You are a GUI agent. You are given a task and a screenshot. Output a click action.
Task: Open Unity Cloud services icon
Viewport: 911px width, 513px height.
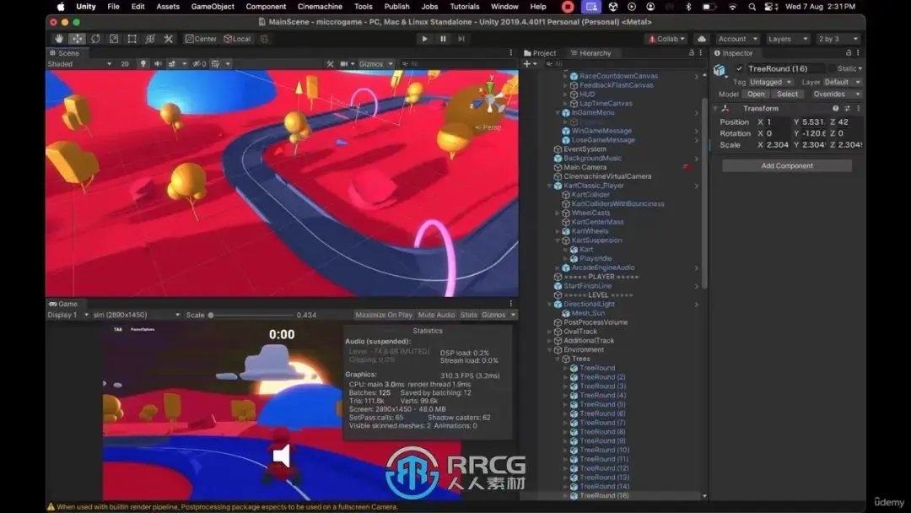[x=702, y=39]
